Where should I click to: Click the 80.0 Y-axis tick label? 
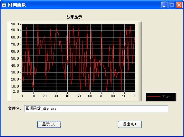coord(15,37)
